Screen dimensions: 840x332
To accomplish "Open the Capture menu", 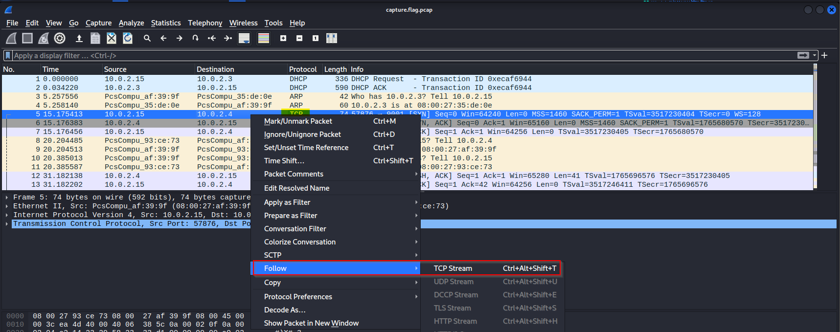I will click(x=98, y=23).
